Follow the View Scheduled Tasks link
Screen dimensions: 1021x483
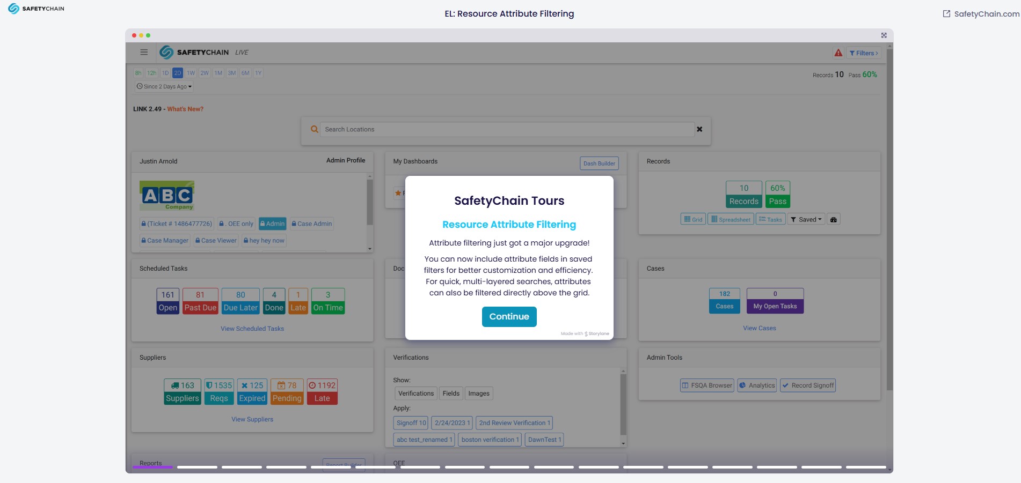click(252, 329)
